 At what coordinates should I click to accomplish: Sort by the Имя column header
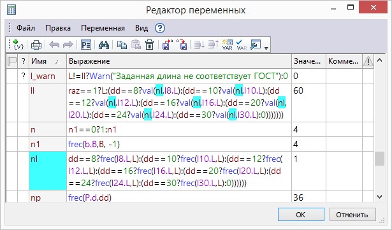(48, 61)
